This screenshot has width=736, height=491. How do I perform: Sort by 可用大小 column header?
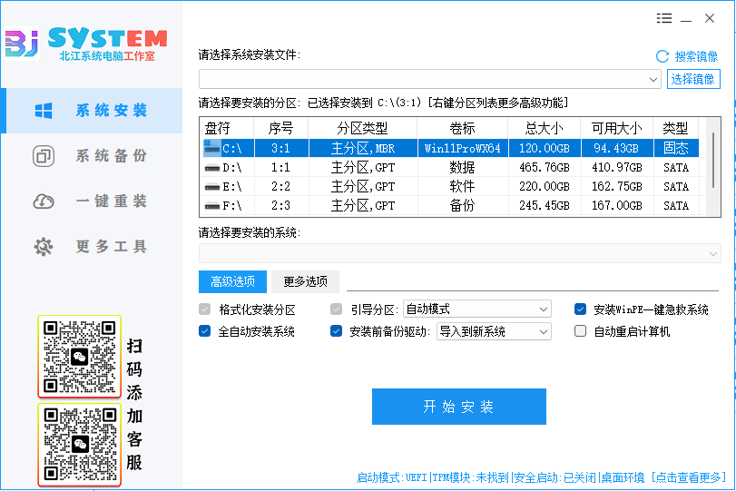pyautogui.click(x=617, y=128)
